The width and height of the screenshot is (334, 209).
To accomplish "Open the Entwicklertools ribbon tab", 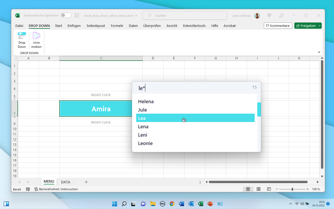I will point(194,26).
